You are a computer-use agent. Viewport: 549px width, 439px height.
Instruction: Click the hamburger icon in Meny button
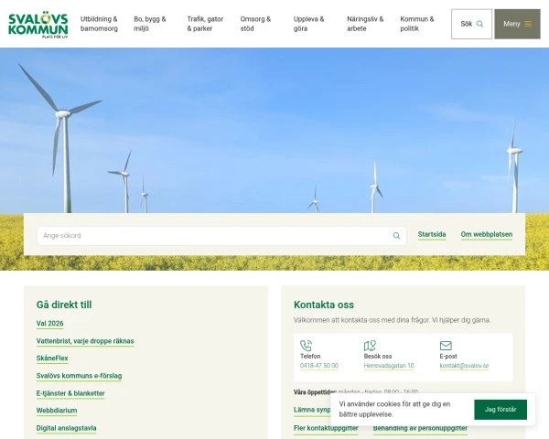(x=528, y=24)
